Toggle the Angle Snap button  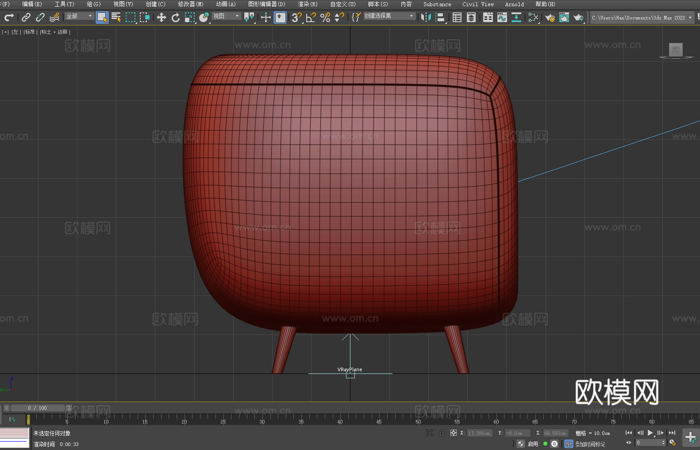311,17
